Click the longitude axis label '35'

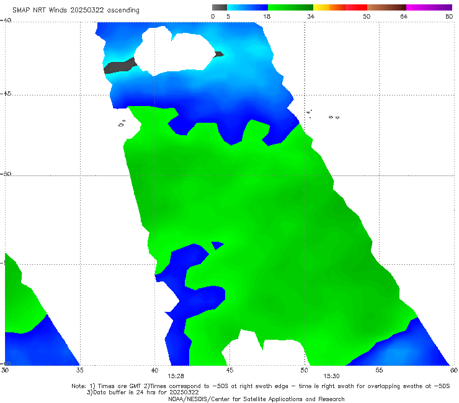tap(79, 370)
